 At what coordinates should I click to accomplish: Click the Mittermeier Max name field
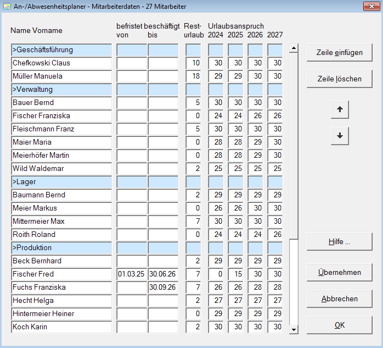[x=61, y=222]
